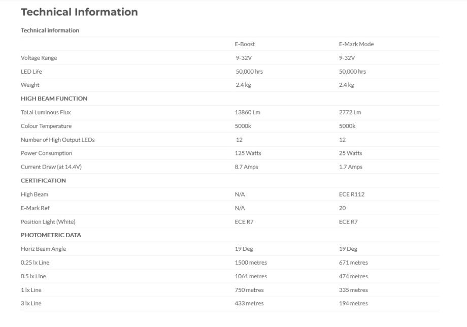Click the E-Mark Ref row label
The width and height of the screenshot is (467, 327).
coord(35,208)
